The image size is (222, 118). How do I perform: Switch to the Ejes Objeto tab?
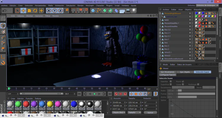click(185, 72)
